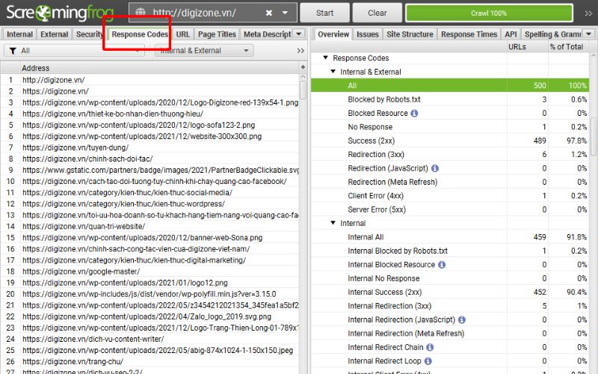Expand the top toolbar overflow chevrons
Image resolution: width=598 pixels, height=374 pixels.
click(x=588, y=13)
